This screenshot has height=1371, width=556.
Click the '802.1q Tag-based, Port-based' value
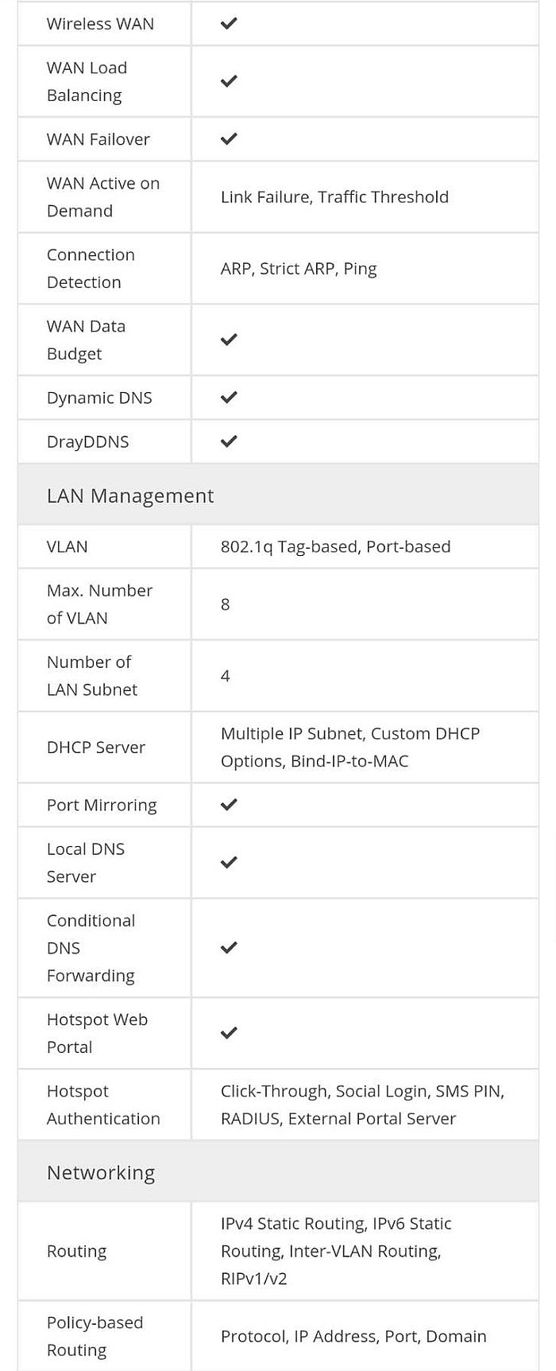tap(335, 546)
